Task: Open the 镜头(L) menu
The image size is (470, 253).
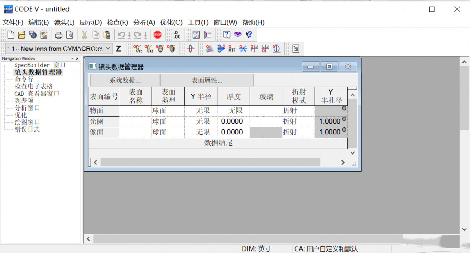Action: pyautogui.click(x=64, y=23)
